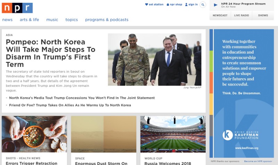The width and height of the screenshot is (278, 165).
Task: Click the World Cup stadium image
Action: (173, 134)
